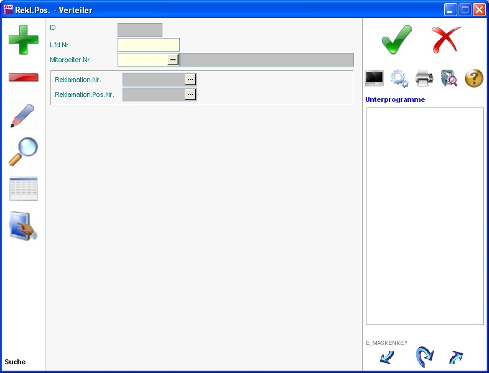Open search with the magnifying glass icon
This screenshot has width=489, height=373.
(x=23, y=152)
